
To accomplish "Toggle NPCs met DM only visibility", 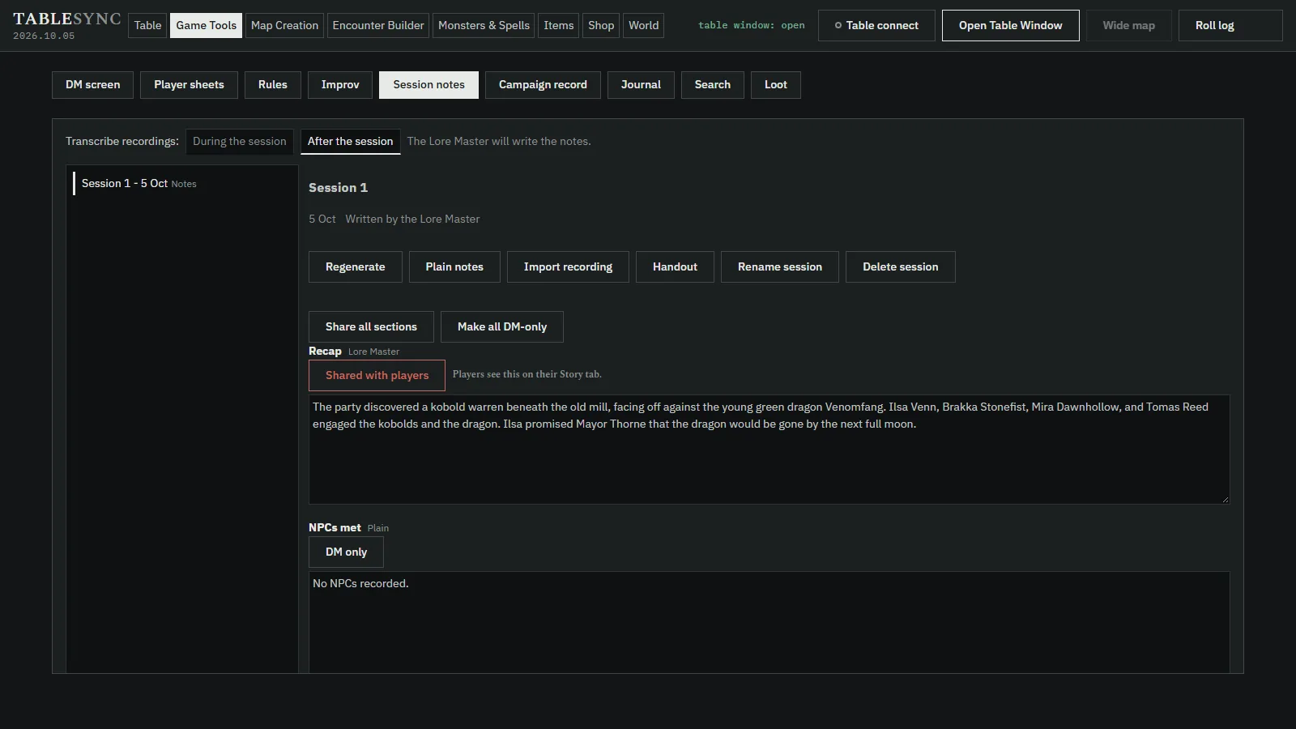I will click(x=346, y=552).
